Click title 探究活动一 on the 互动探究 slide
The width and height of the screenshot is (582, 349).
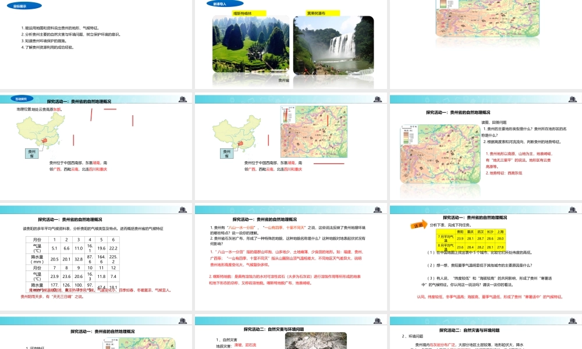point(79,101)
